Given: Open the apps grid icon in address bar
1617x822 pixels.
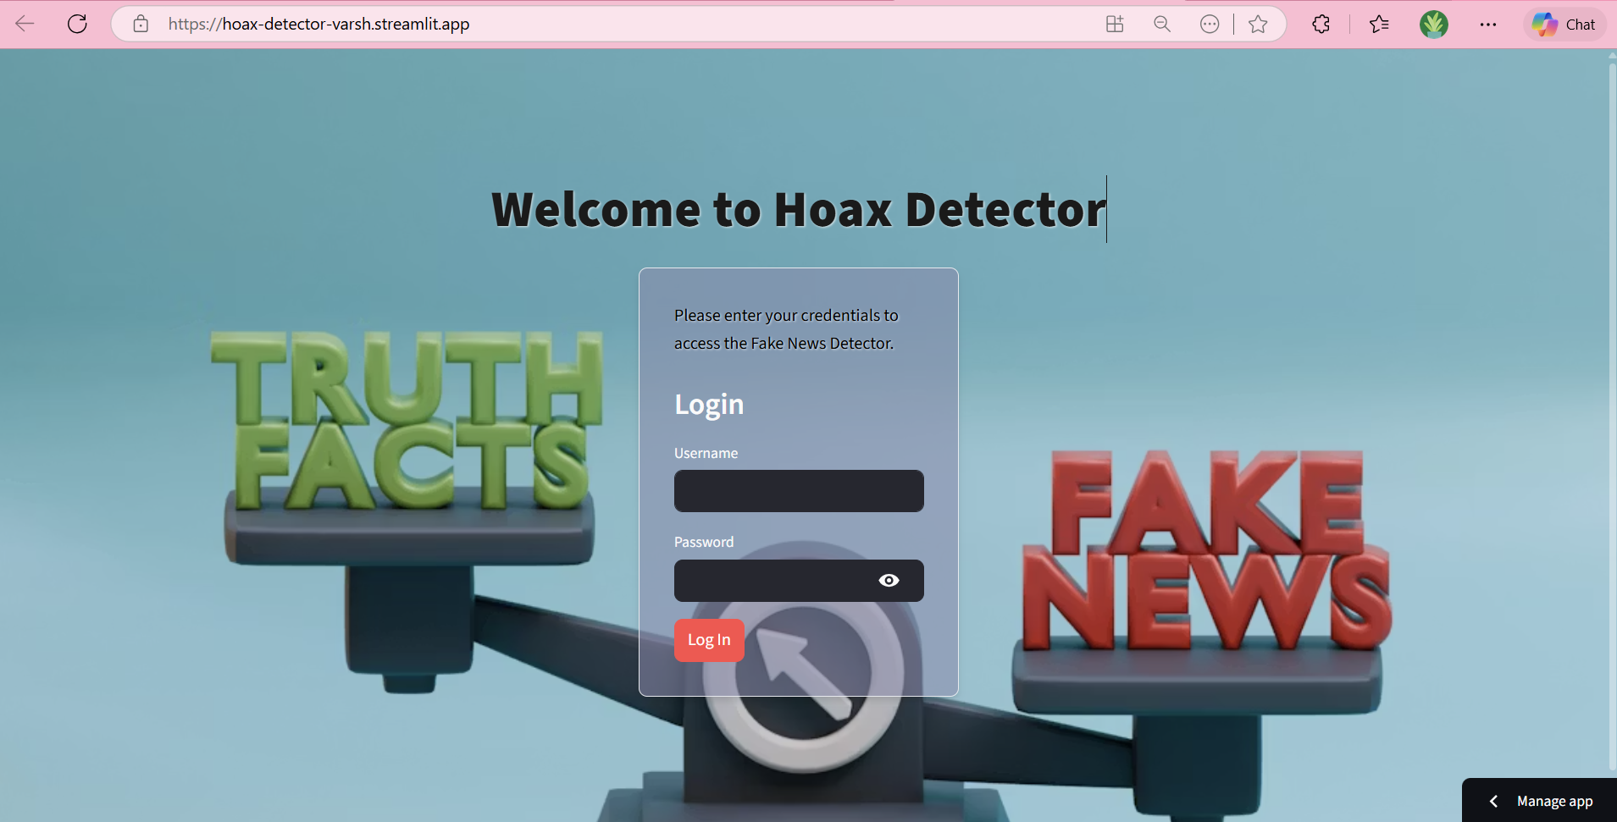Looking at the screenshot, I should (x=1115, y=24).
